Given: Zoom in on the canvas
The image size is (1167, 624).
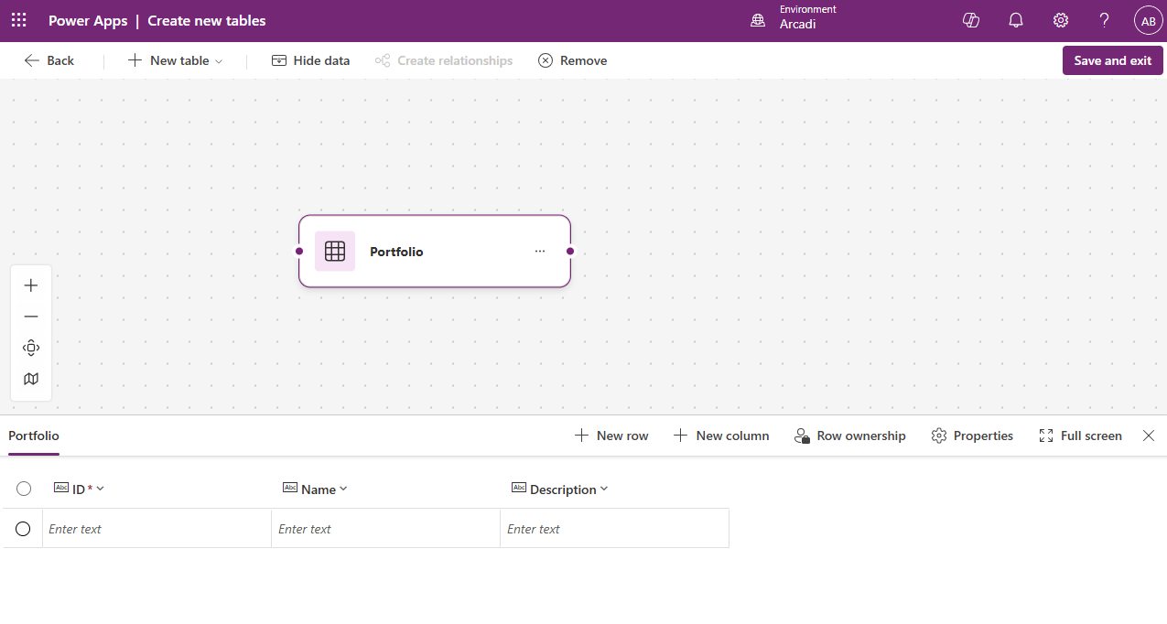Looking at the screenshot, I should coord(31,285).
